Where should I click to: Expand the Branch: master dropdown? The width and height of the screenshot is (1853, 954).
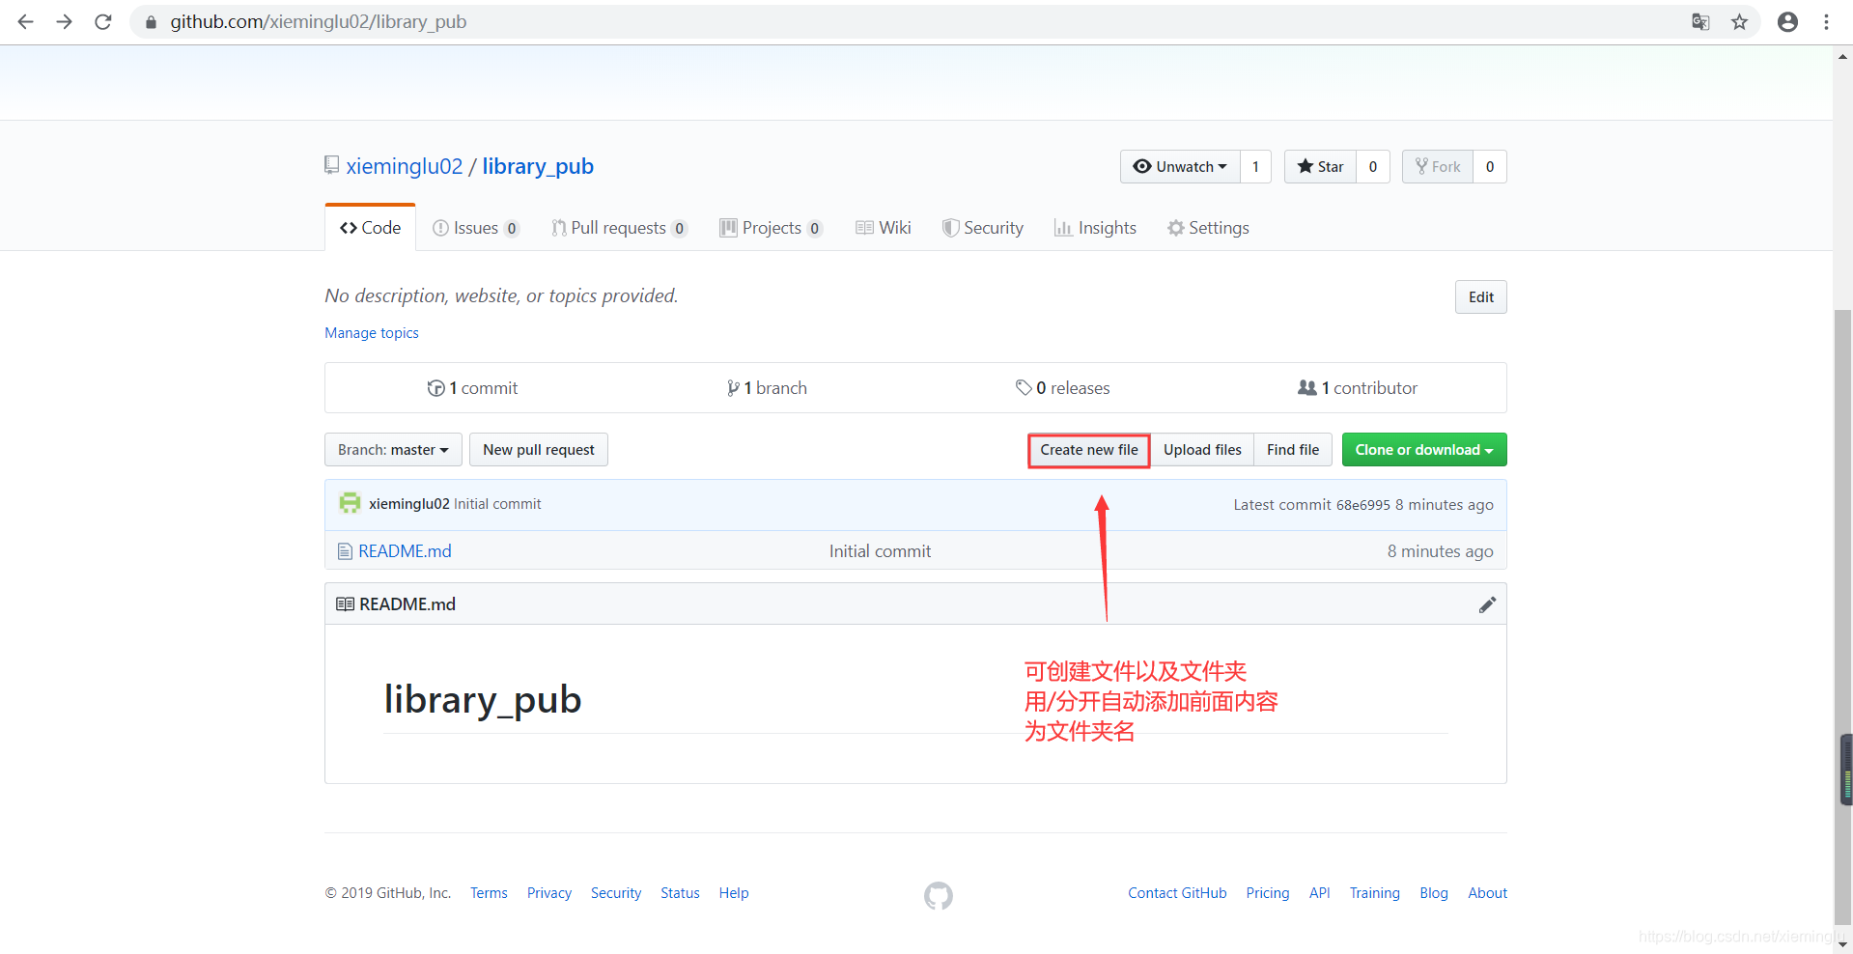(393, 450)
